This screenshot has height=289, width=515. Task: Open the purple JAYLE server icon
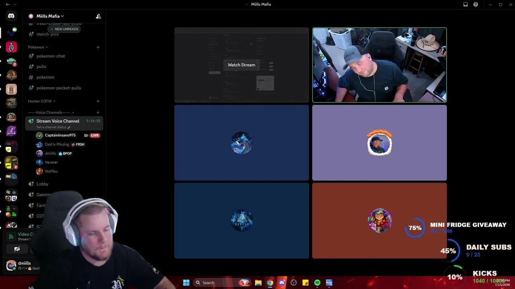click(11, 131)
